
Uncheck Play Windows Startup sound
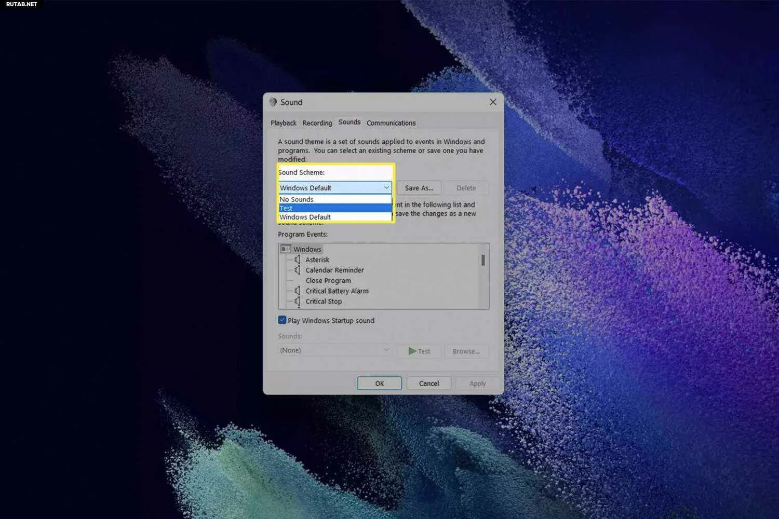[x=282, y=320]
